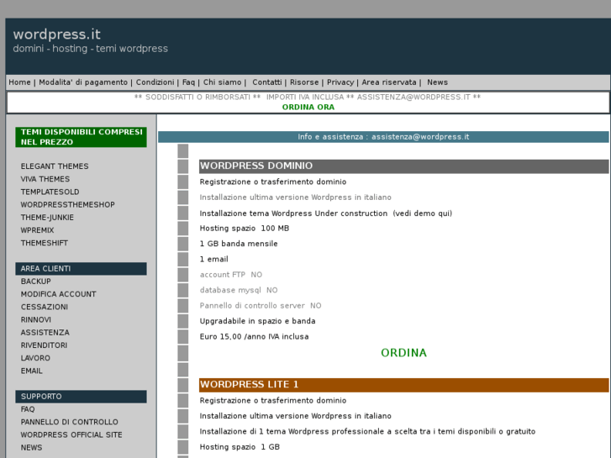611x458 pixels.
Task: Open Lavoro sidebar link
Action: click(x=35, y=358)
